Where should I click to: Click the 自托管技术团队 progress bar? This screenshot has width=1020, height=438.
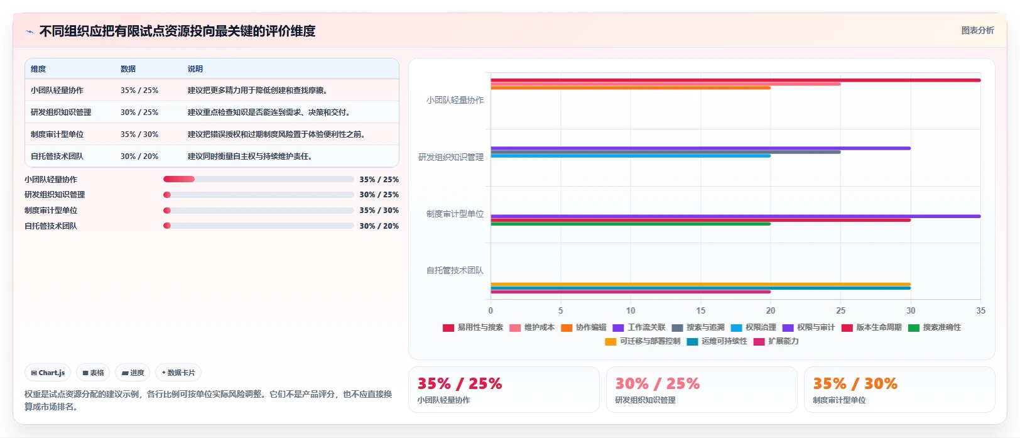tap(259, 226)
